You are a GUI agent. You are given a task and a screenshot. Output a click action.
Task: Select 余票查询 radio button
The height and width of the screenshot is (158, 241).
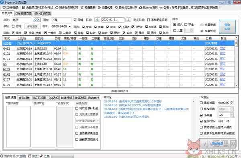[202, 25]
